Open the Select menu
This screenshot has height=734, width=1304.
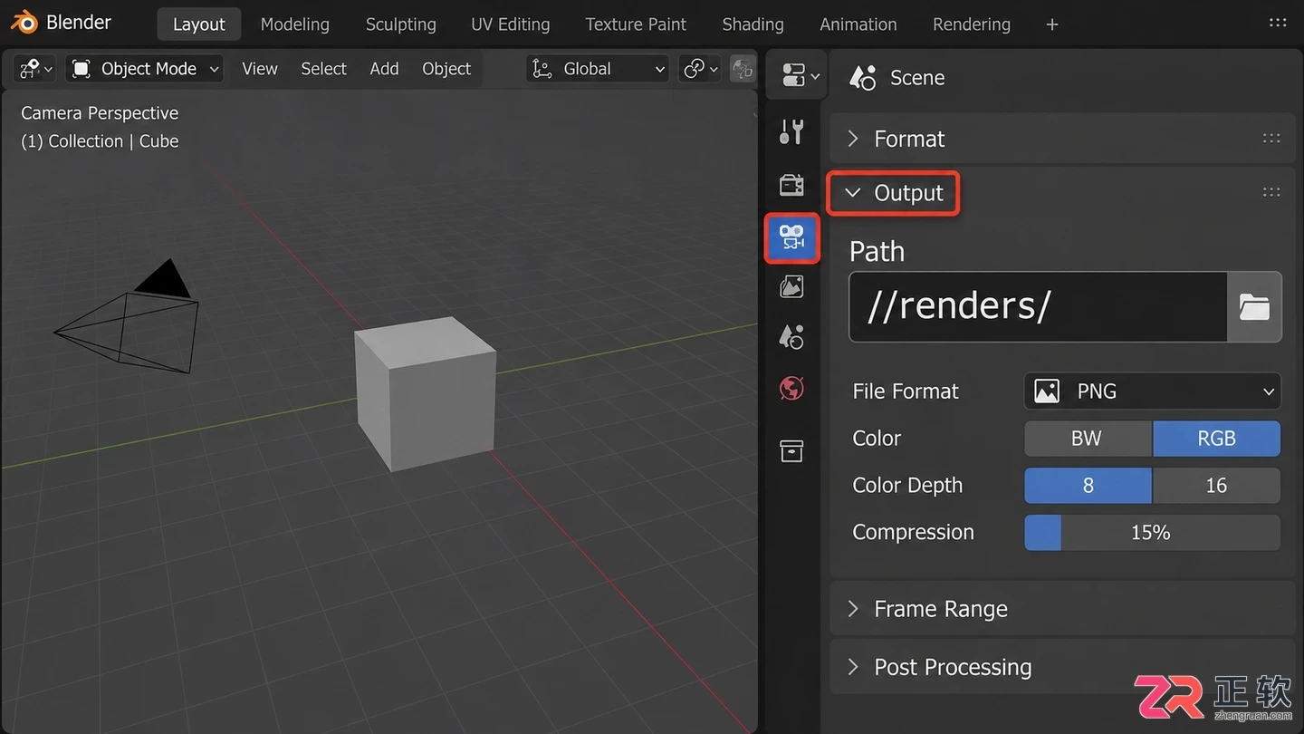point(323,69)
